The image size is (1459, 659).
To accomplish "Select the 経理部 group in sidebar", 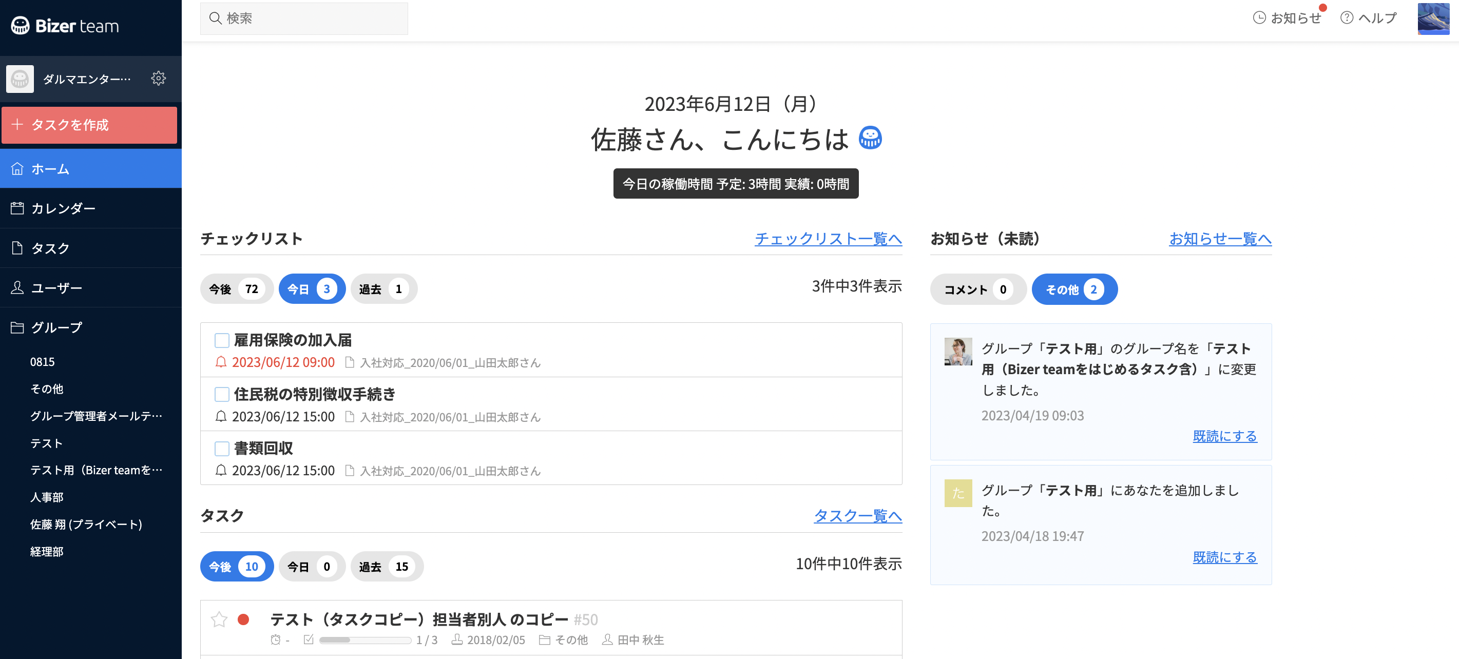I will point(47,551).
